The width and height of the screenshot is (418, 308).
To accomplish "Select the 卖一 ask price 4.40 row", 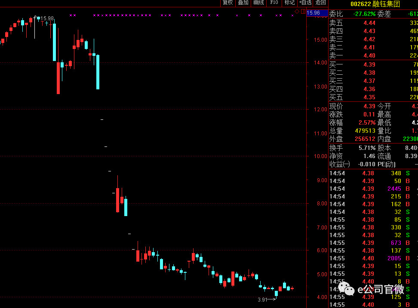I will [x=369, y=55].
